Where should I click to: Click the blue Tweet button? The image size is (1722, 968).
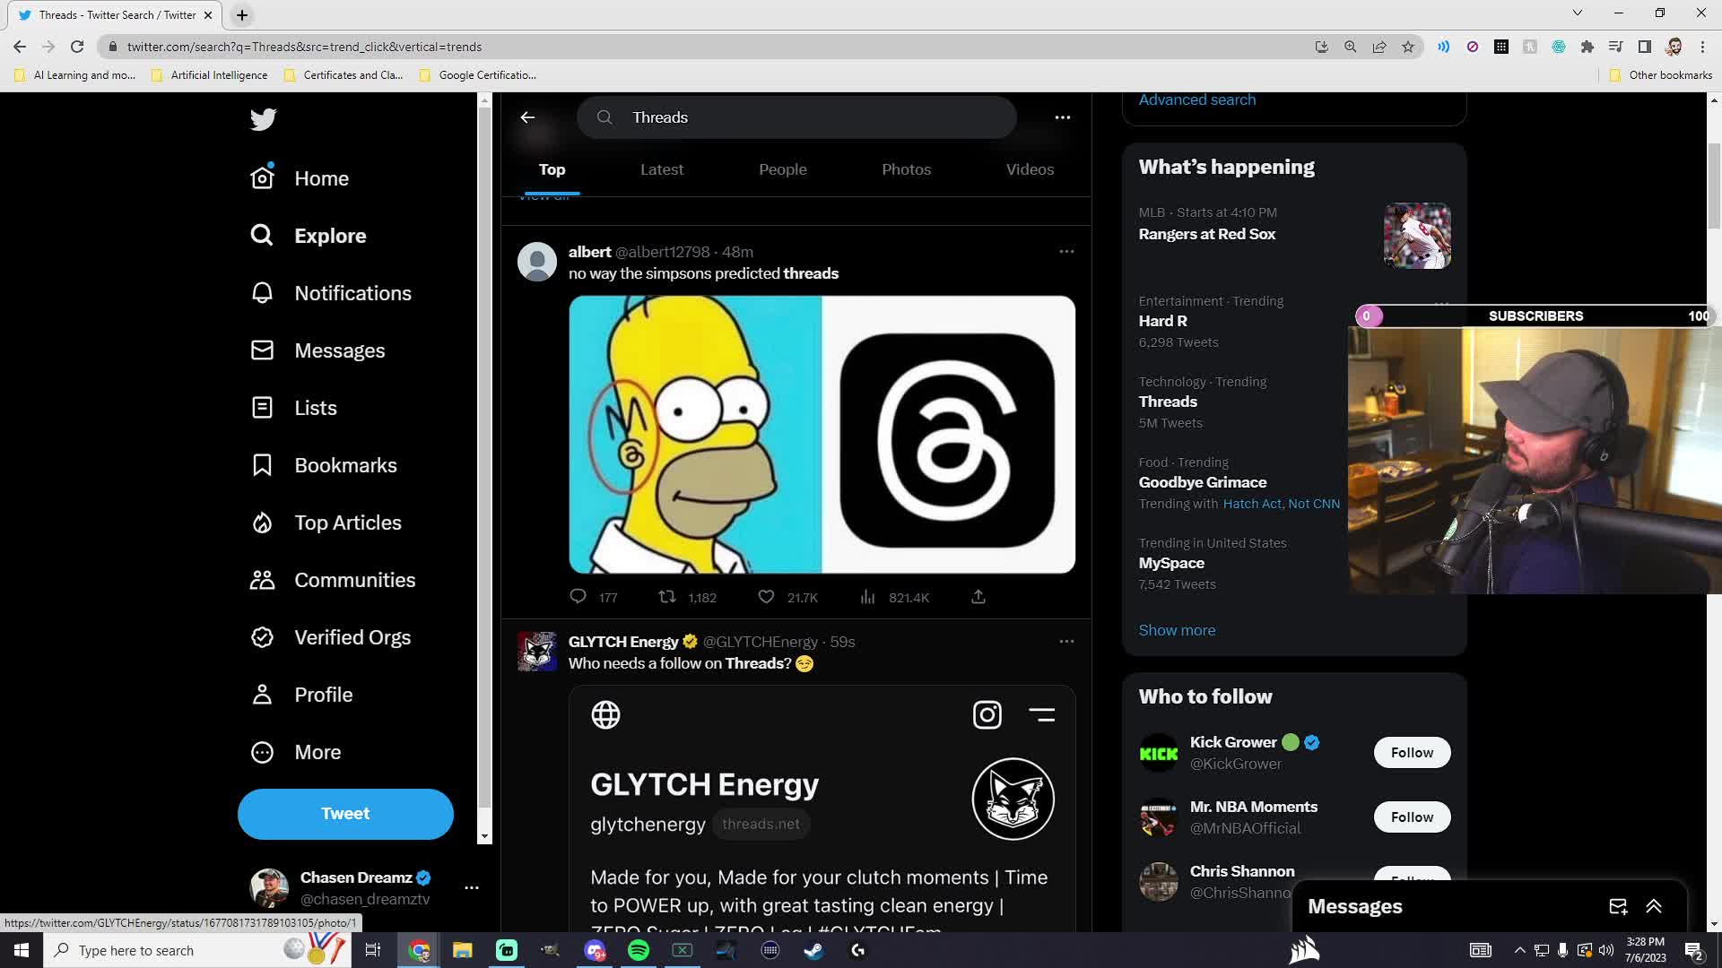[345, 814]
